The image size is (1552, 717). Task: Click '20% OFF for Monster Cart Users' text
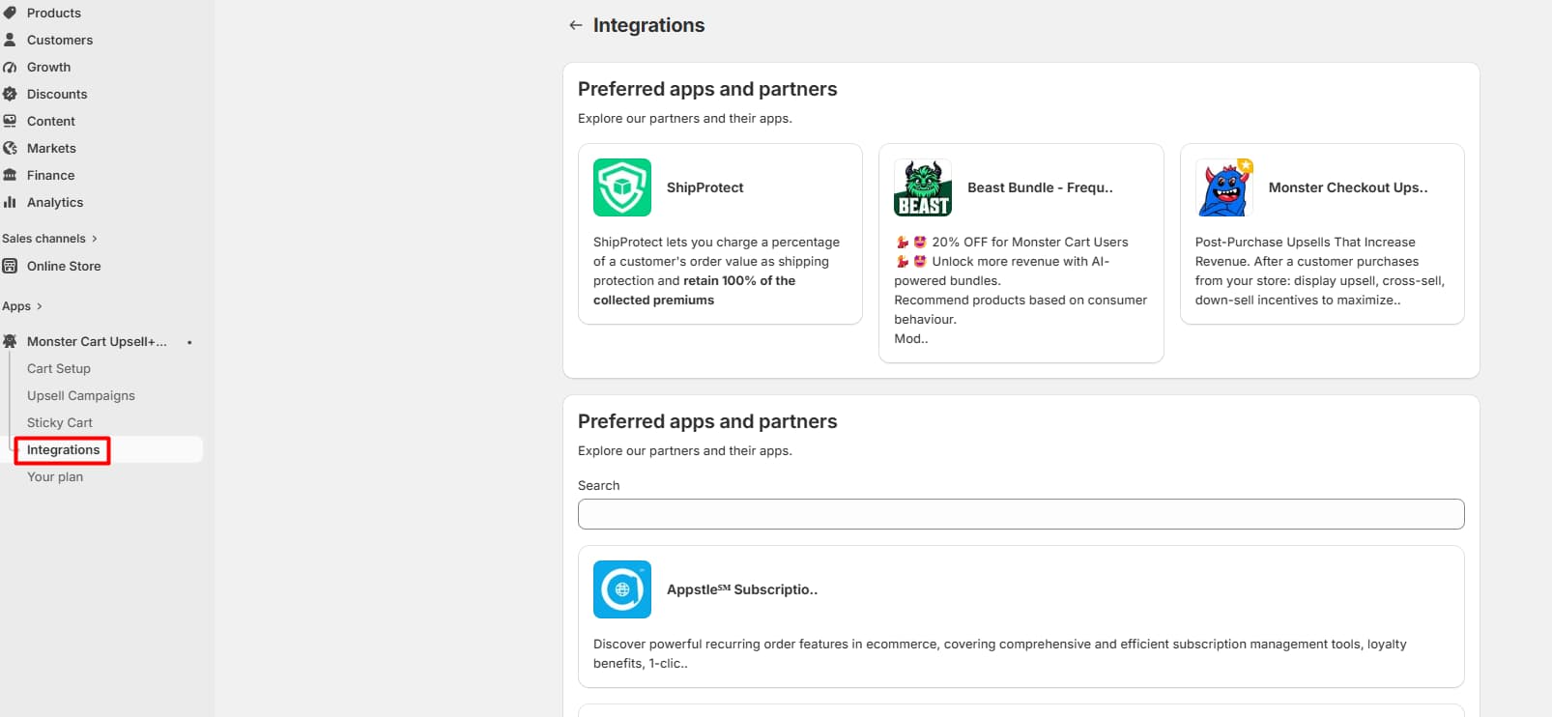[1030, 242]
